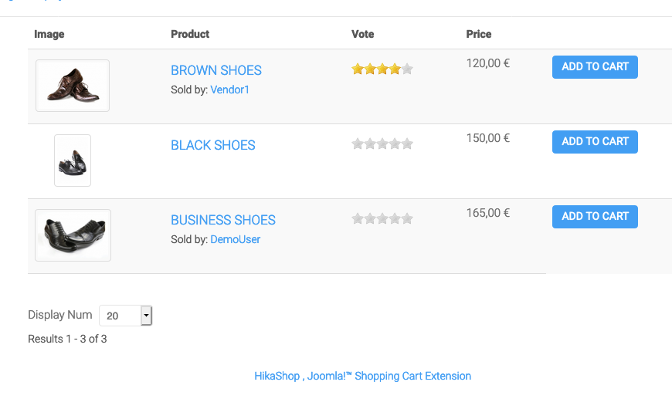This screenshot has width=672, height=402.
Task: Add Brown Shoes to cart
Action: tap(595, 67)
